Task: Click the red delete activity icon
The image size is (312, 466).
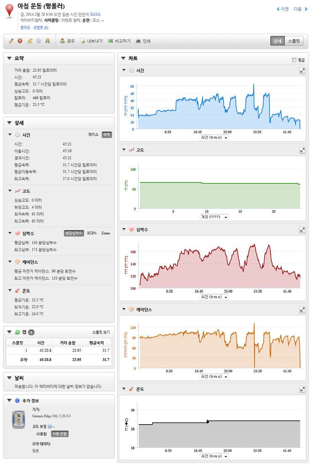Action: [x=20, y=41]
